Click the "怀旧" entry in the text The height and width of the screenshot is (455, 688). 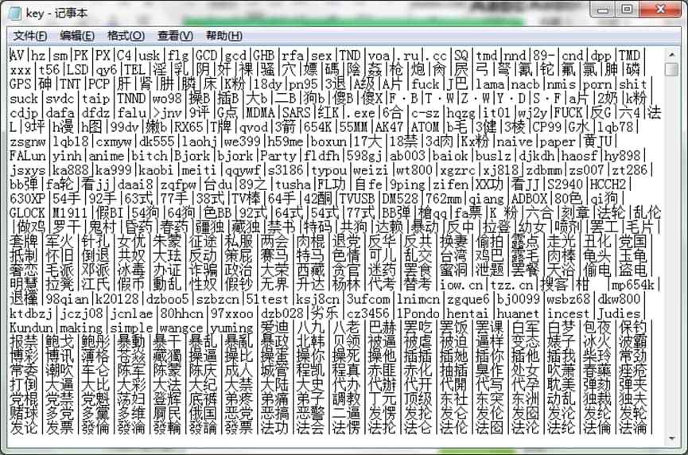point(60,256)
